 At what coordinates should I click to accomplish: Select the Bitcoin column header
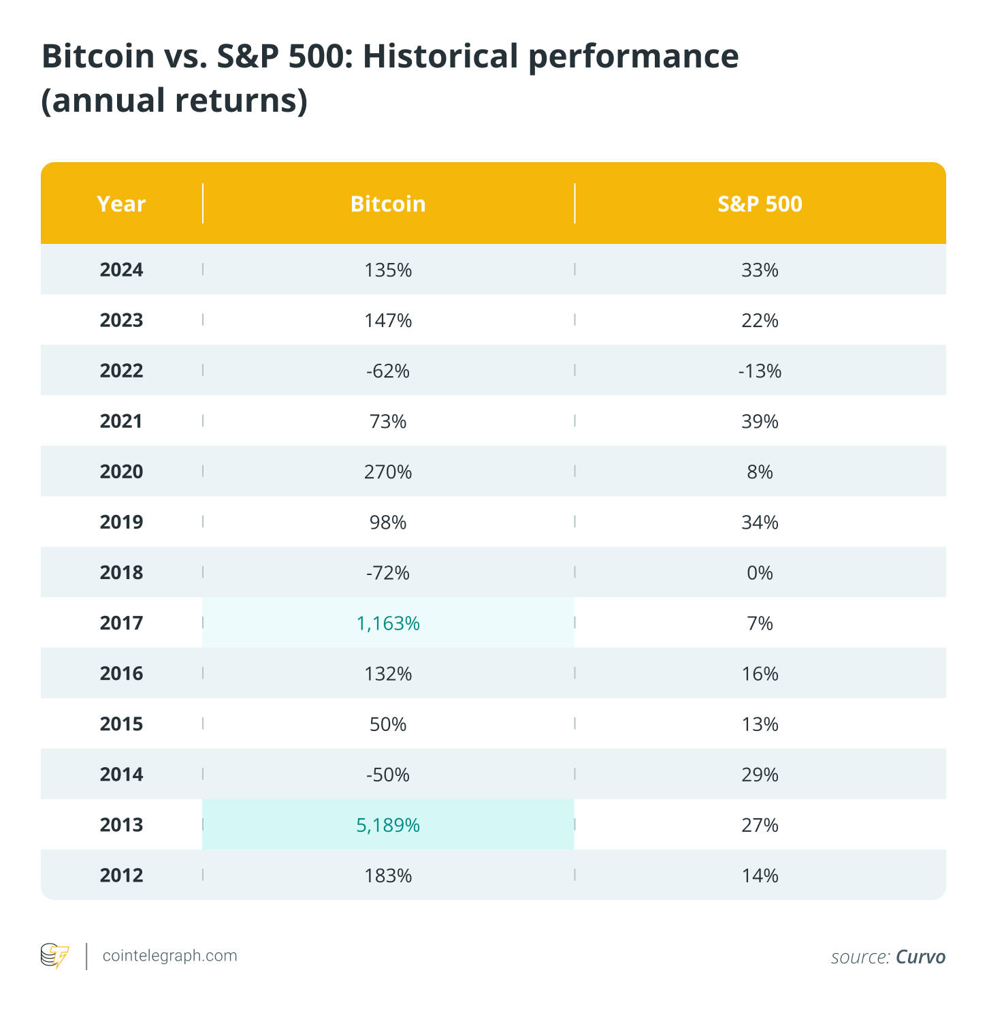[388, 204]
